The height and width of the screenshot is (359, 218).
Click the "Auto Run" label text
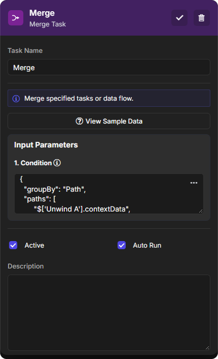[x=147, y=246]
